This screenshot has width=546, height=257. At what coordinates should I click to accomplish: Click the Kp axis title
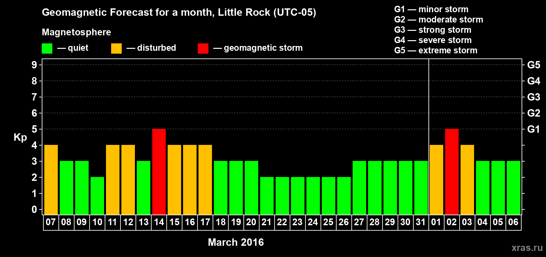(20, 137)
